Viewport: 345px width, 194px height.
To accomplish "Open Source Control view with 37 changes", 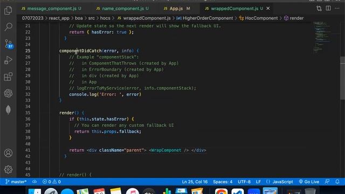I will click(9, 44).
